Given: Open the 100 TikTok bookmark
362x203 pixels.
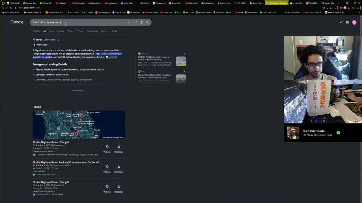Looking at the screenshot, I should pyautogui.click(x=73, y=12).
